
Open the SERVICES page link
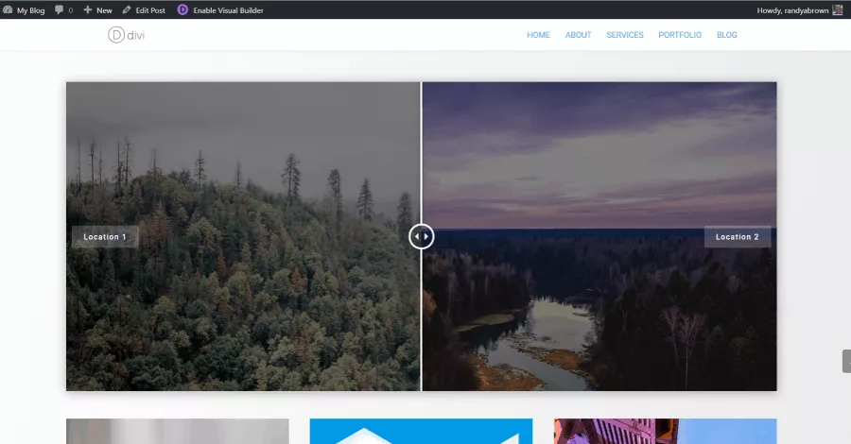[625, 35]
